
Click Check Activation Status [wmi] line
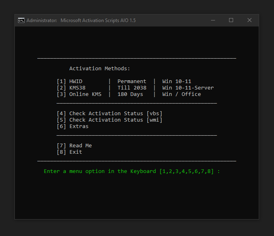(110, 120)
